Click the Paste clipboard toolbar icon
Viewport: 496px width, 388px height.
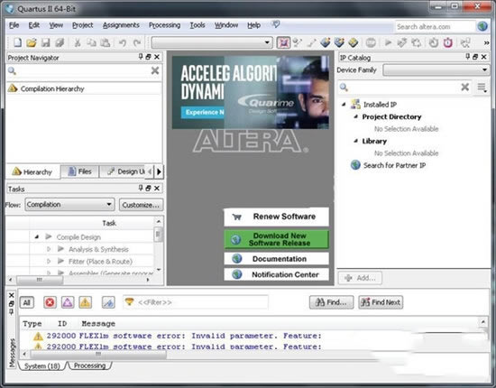click(105, 42)
